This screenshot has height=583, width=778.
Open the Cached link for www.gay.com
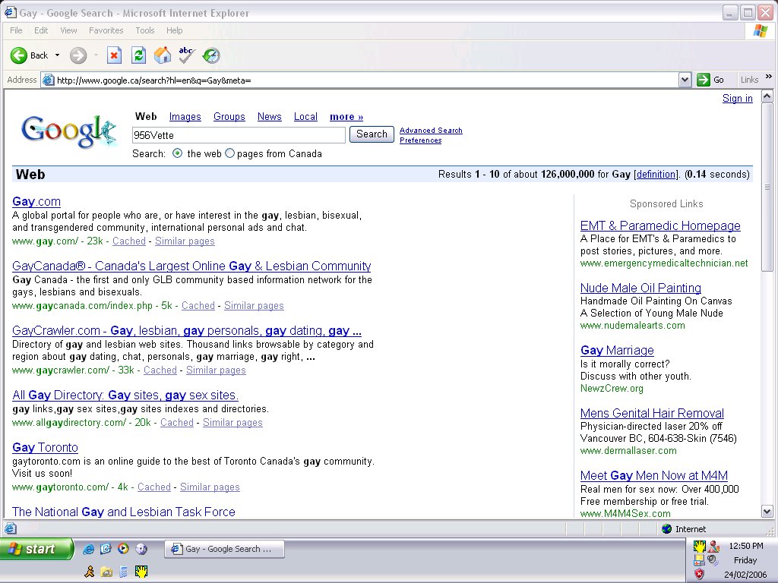coord(129,241)
